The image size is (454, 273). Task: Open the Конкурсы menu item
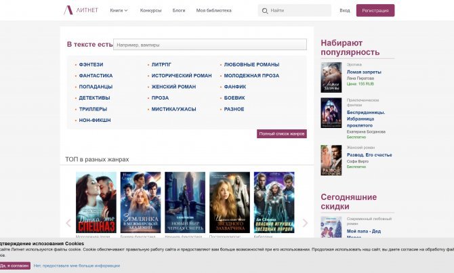click(x=150, y=10)
